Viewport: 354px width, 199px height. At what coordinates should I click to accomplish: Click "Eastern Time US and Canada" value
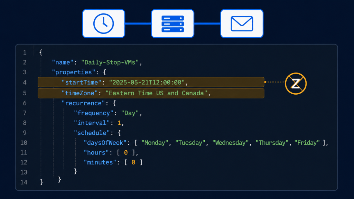point(157,93)
